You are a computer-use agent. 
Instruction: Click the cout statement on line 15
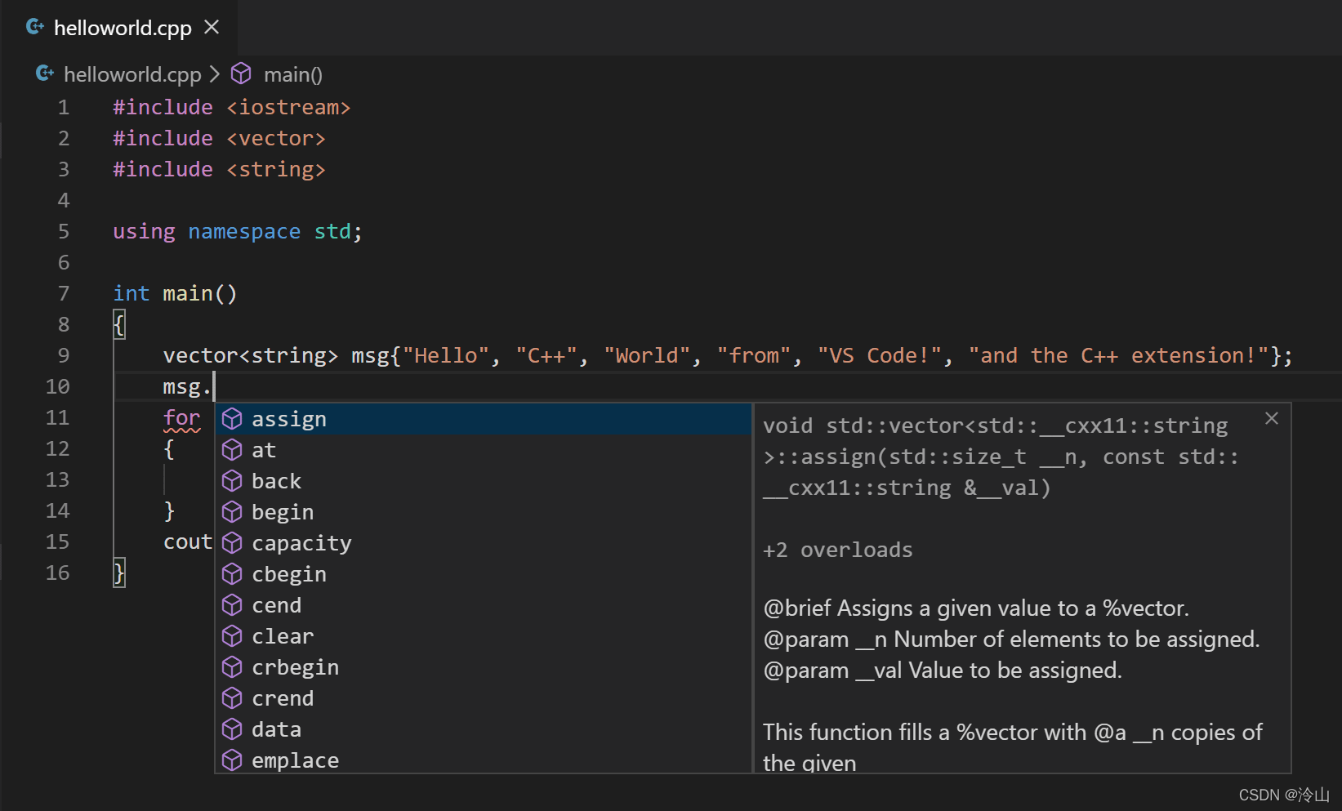coord(188,541)
